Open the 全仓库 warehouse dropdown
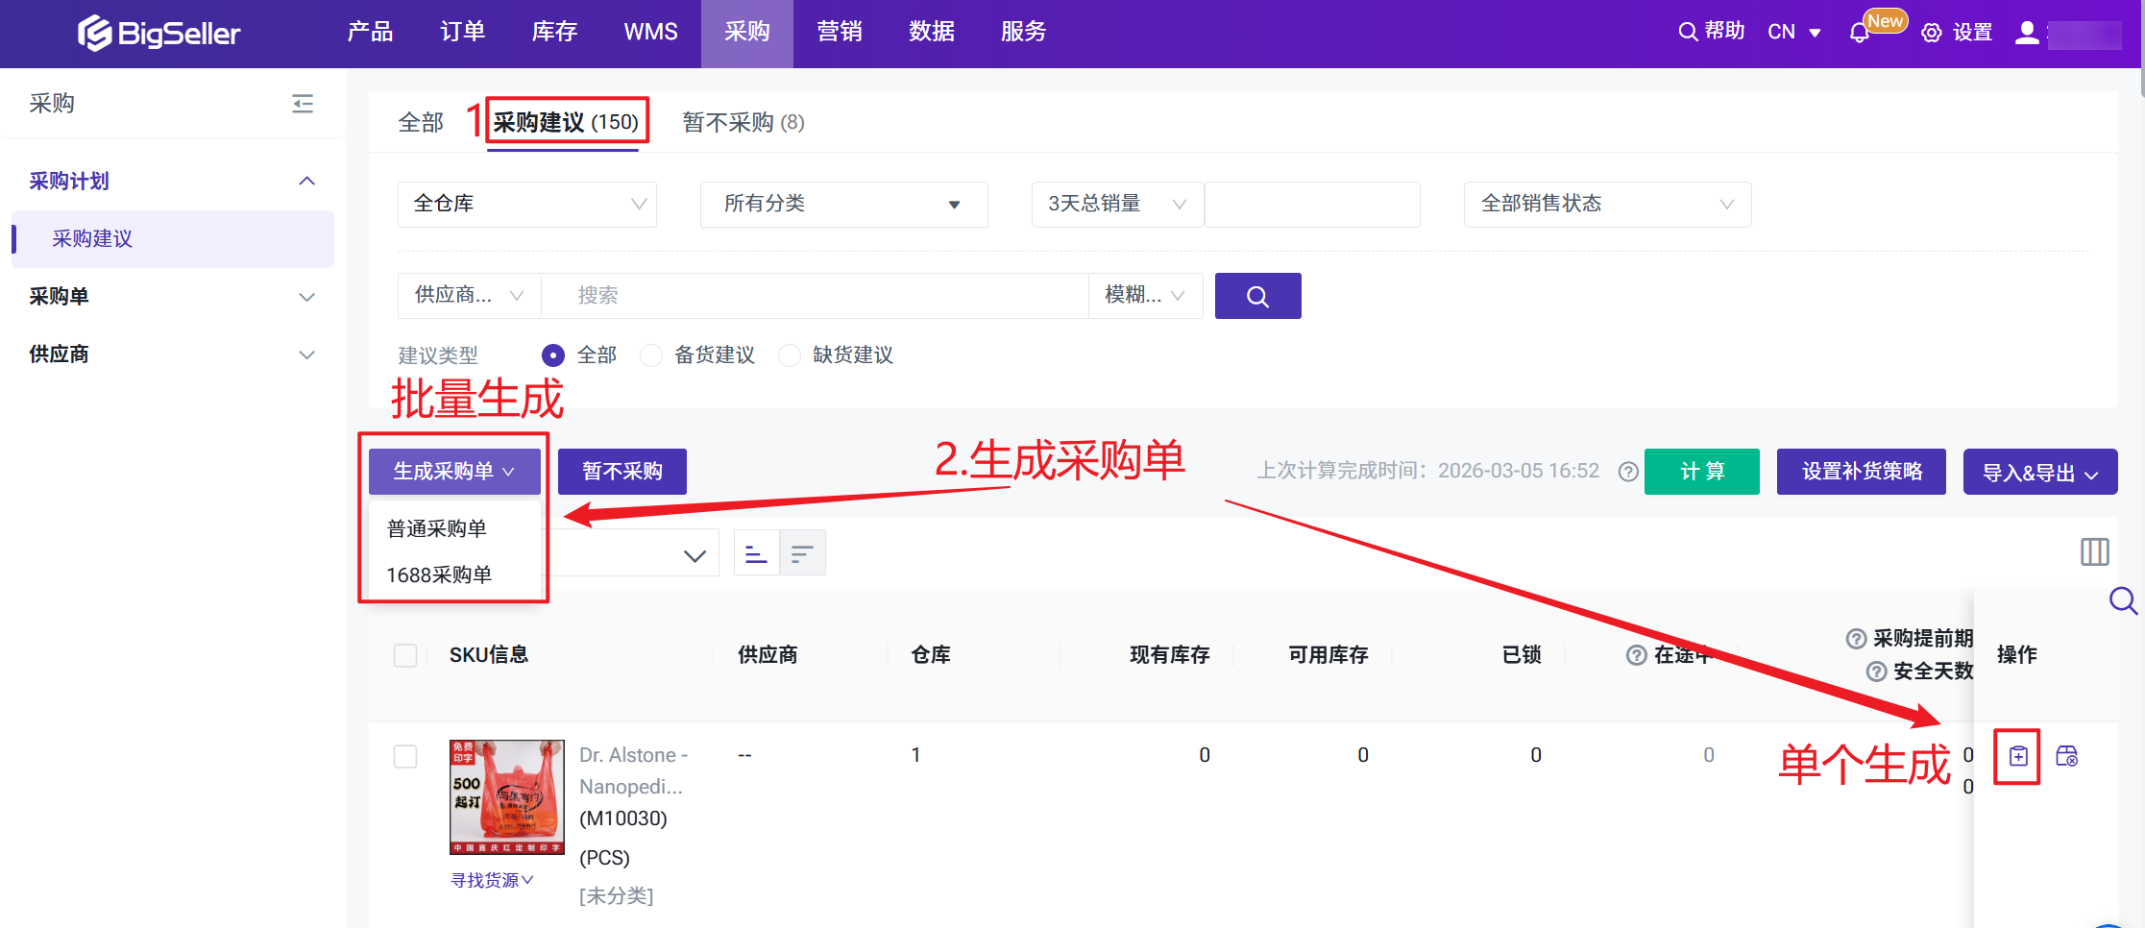The width and height of the screenshot is (2145, 928). pos(527,204)
